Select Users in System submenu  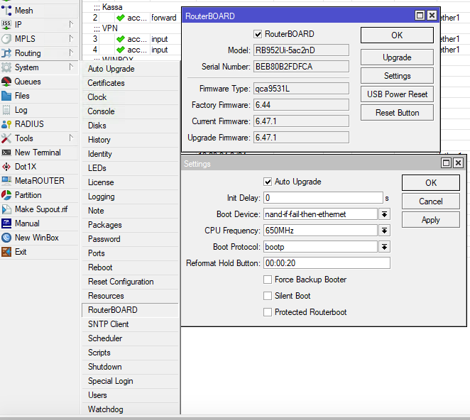[x=130, y=395]
